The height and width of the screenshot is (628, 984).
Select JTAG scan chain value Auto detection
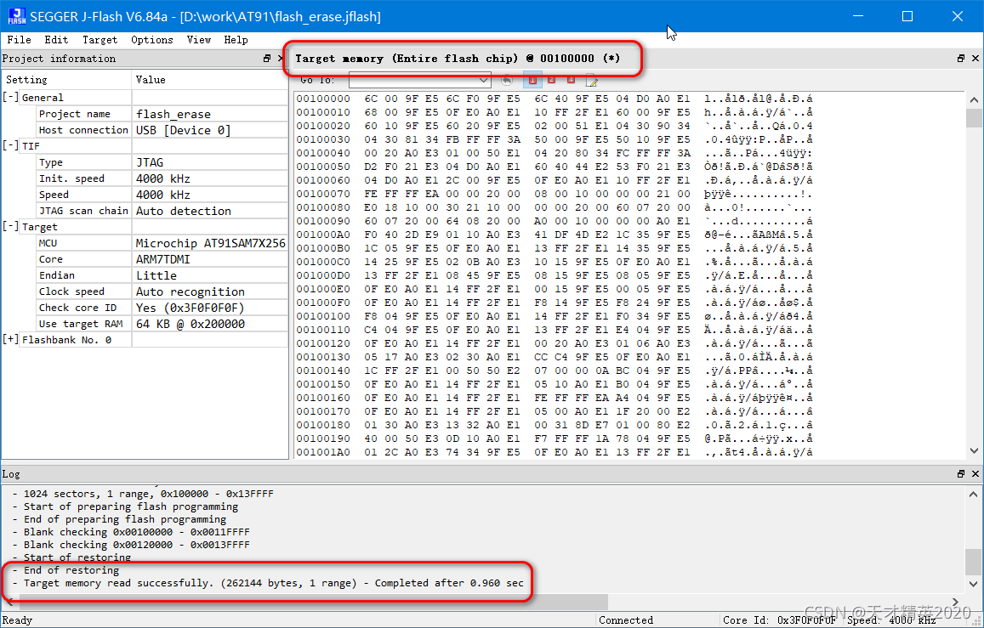[183, 212]
